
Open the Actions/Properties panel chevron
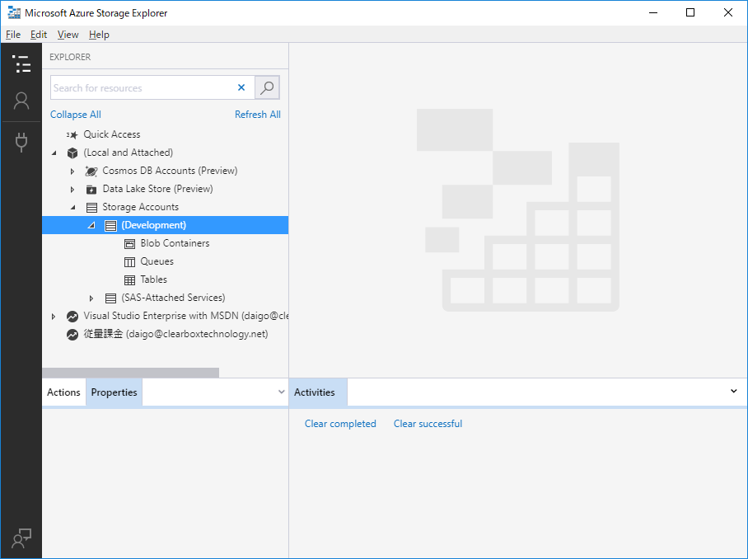[x=282, y=392]
